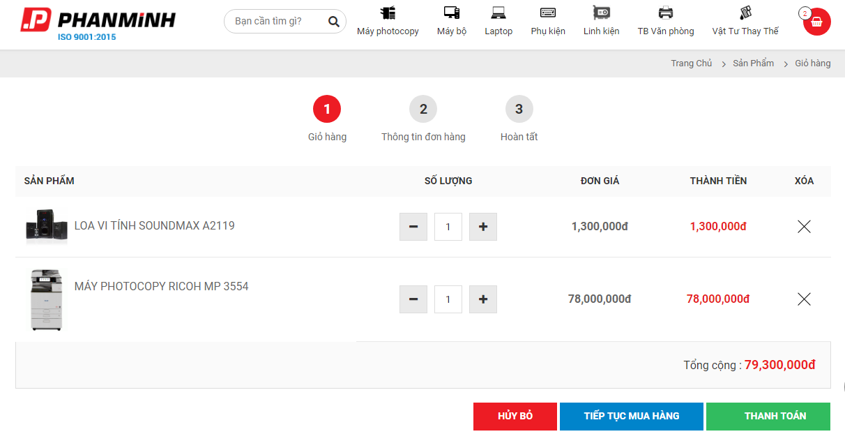Screen dimensions: 845x434
Task: Click the Linh kiện component icon
Action: (x=601, y=13)
